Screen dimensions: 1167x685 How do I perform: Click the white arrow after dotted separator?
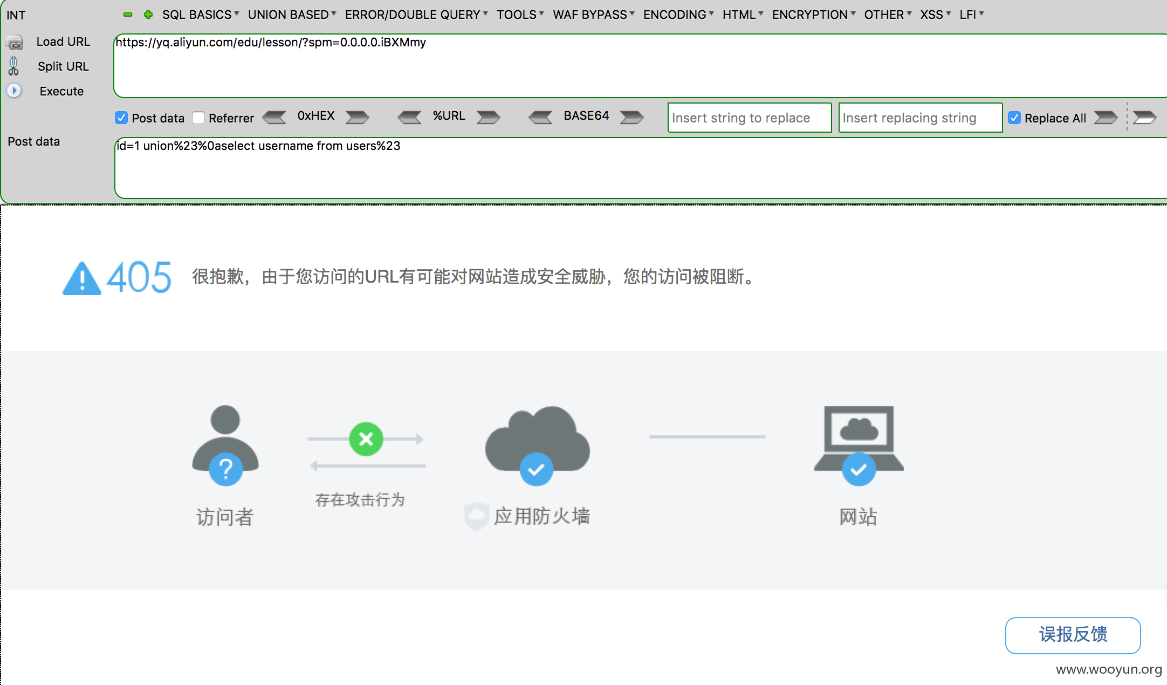point(1144,117)
